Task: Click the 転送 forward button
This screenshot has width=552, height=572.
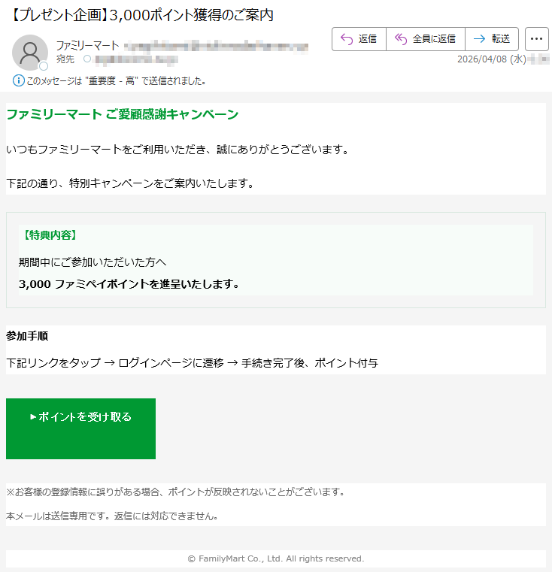Action: click(492, 38)
